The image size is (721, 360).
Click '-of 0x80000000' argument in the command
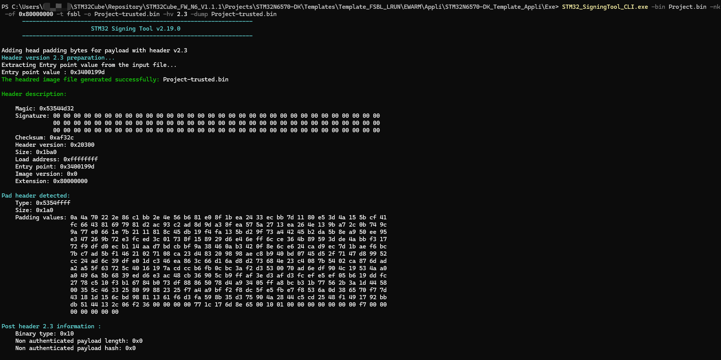point(29,14)
